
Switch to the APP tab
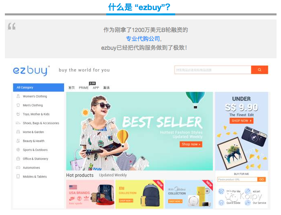click(96, 88)
